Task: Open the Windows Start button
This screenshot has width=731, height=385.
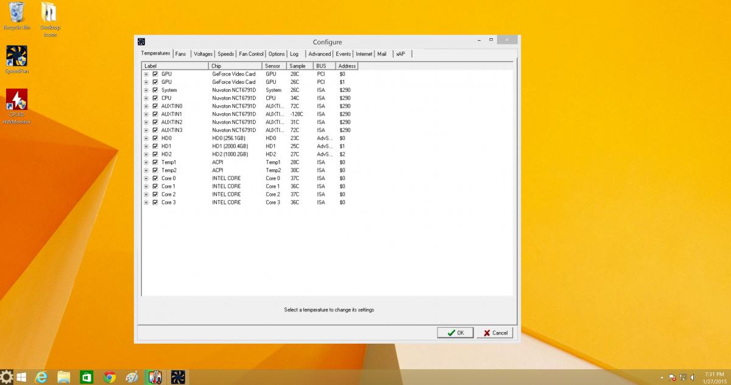Action: coord(21,377)
